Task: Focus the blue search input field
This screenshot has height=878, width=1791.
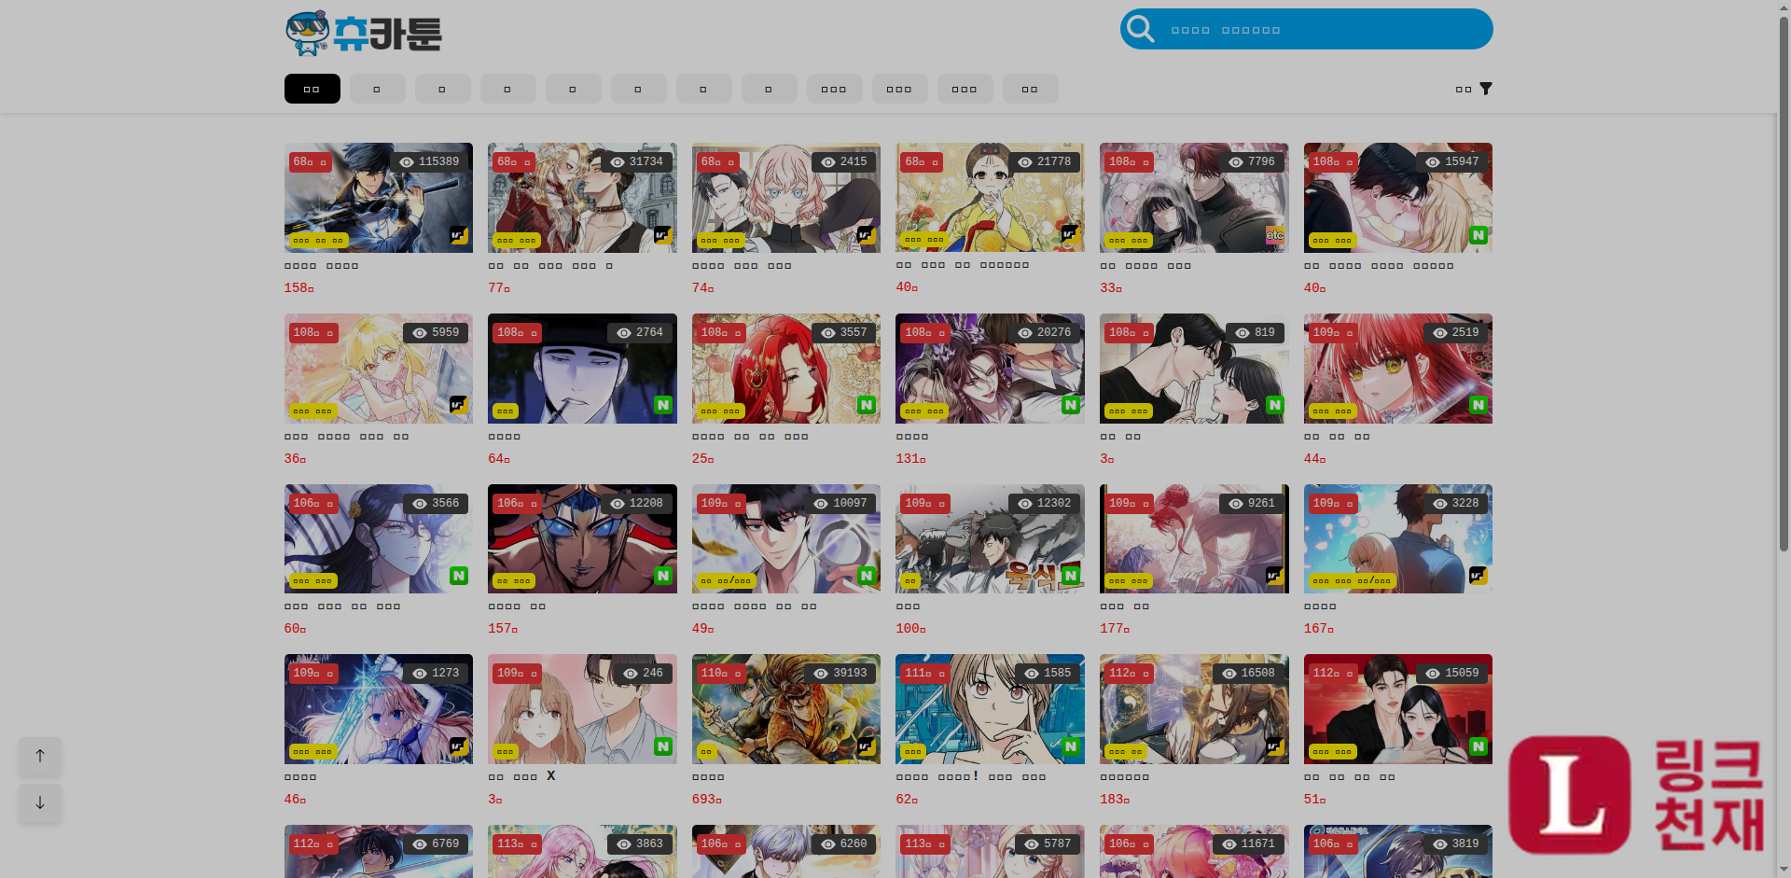Action: (1306, 29)
